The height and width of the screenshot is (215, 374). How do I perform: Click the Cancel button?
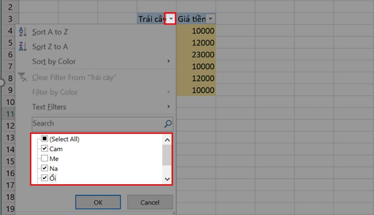(150, 202)
